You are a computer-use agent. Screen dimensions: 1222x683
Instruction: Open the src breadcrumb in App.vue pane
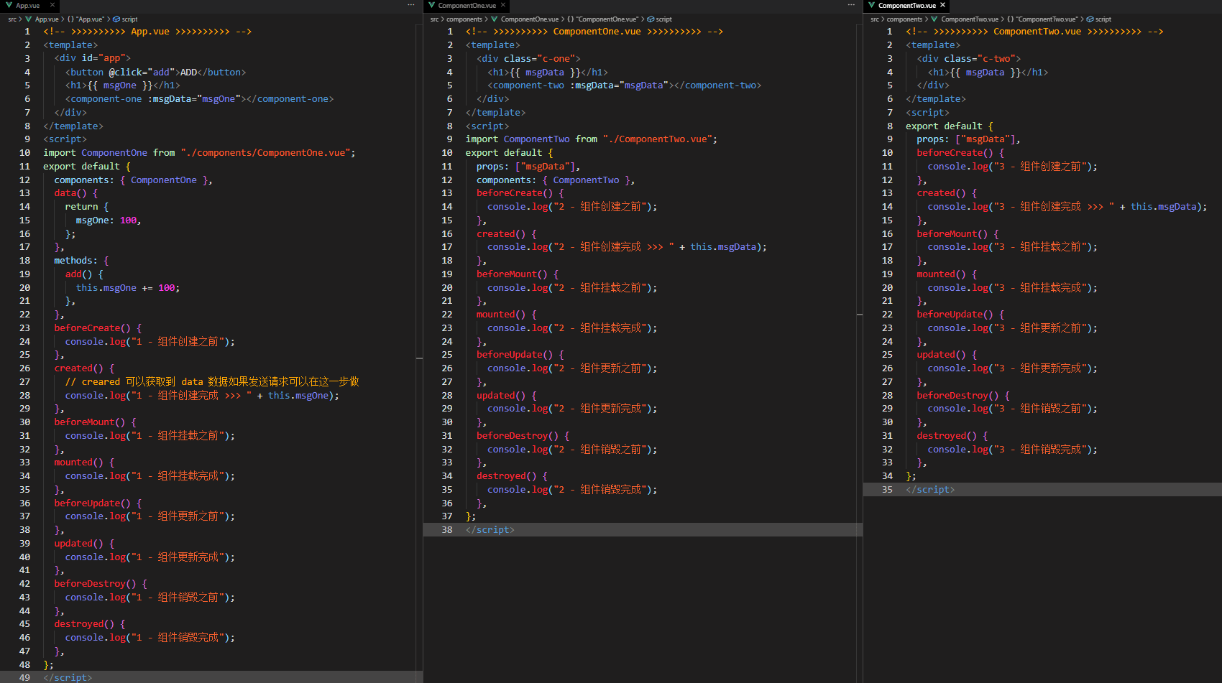12,19
